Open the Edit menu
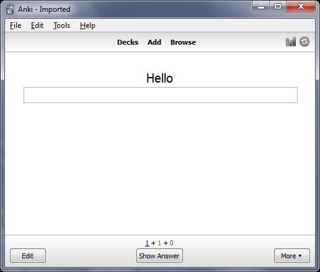This screenshot has width=320, height=272. tap(37, 25)
